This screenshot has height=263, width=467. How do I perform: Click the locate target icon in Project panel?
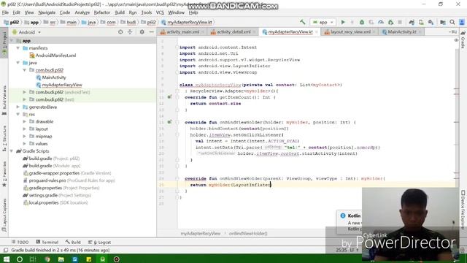120,32
